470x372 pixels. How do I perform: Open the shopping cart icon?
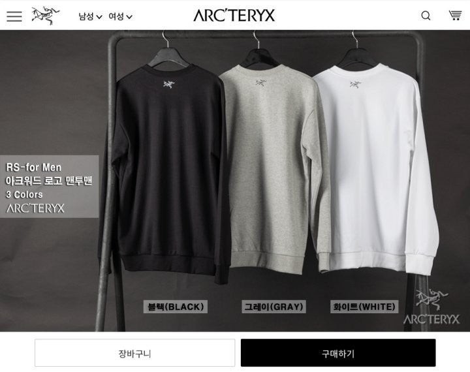click(x=455, y=15)
